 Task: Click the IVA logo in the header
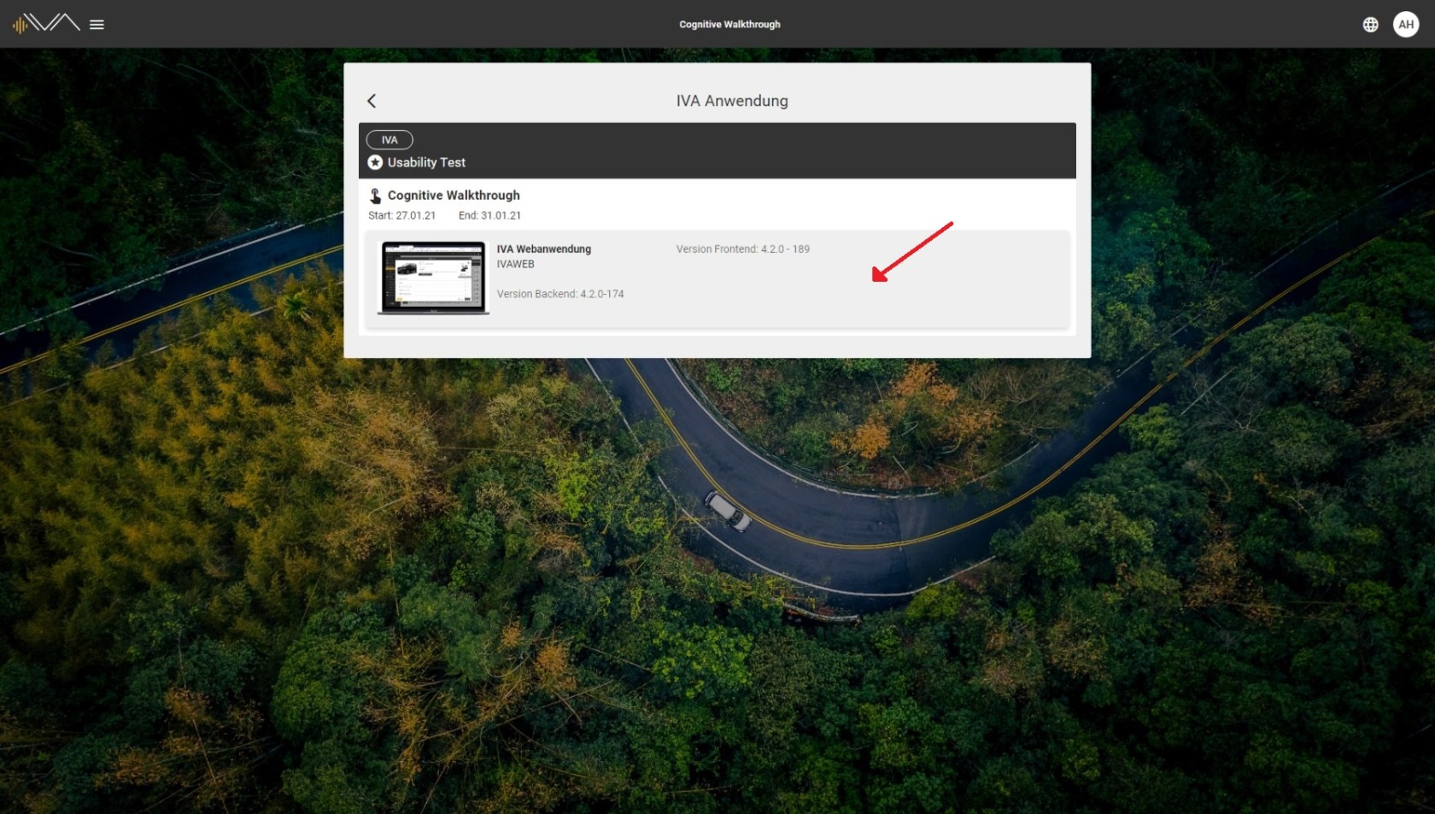pos(46,23)
